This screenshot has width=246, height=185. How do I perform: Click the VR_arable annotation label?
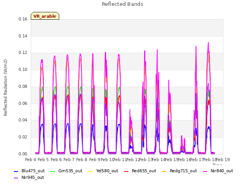(45, 16)
